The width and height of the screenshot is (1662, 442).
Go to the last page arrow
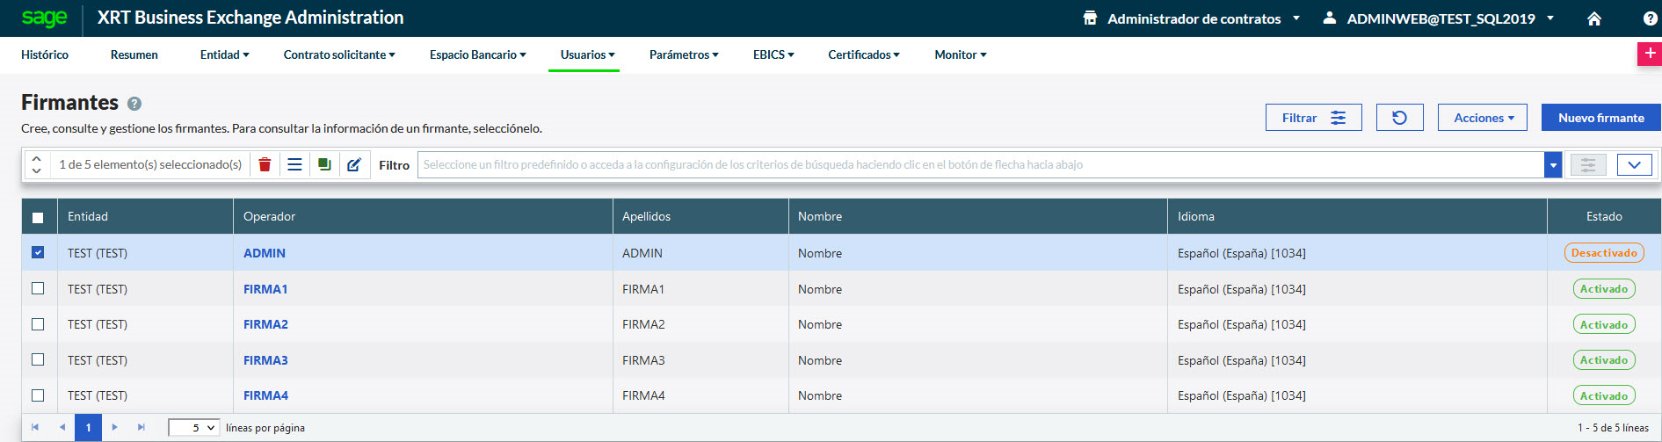pyautogui.click(x=142, y=427)
